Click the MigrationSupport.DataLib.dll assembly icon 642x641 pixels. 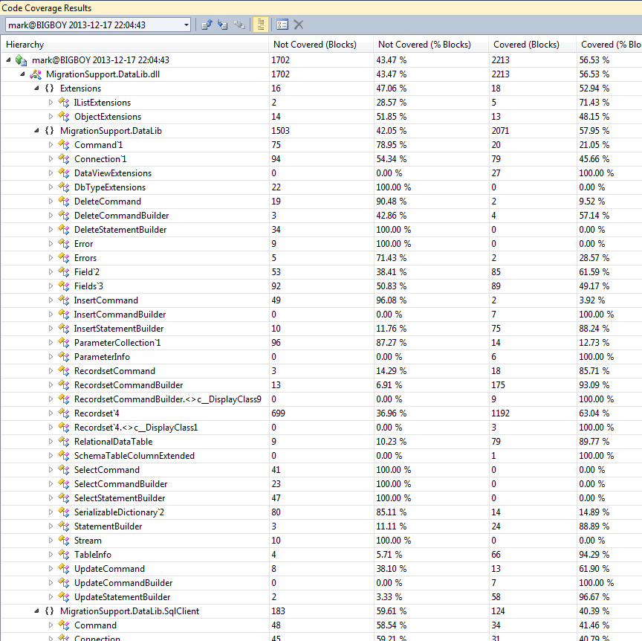[x=35, y=74]
